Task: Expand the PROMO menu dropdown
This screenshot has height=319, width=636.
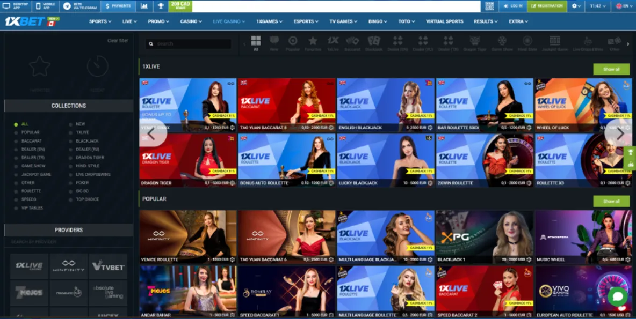Action: (x=158, y=21)
